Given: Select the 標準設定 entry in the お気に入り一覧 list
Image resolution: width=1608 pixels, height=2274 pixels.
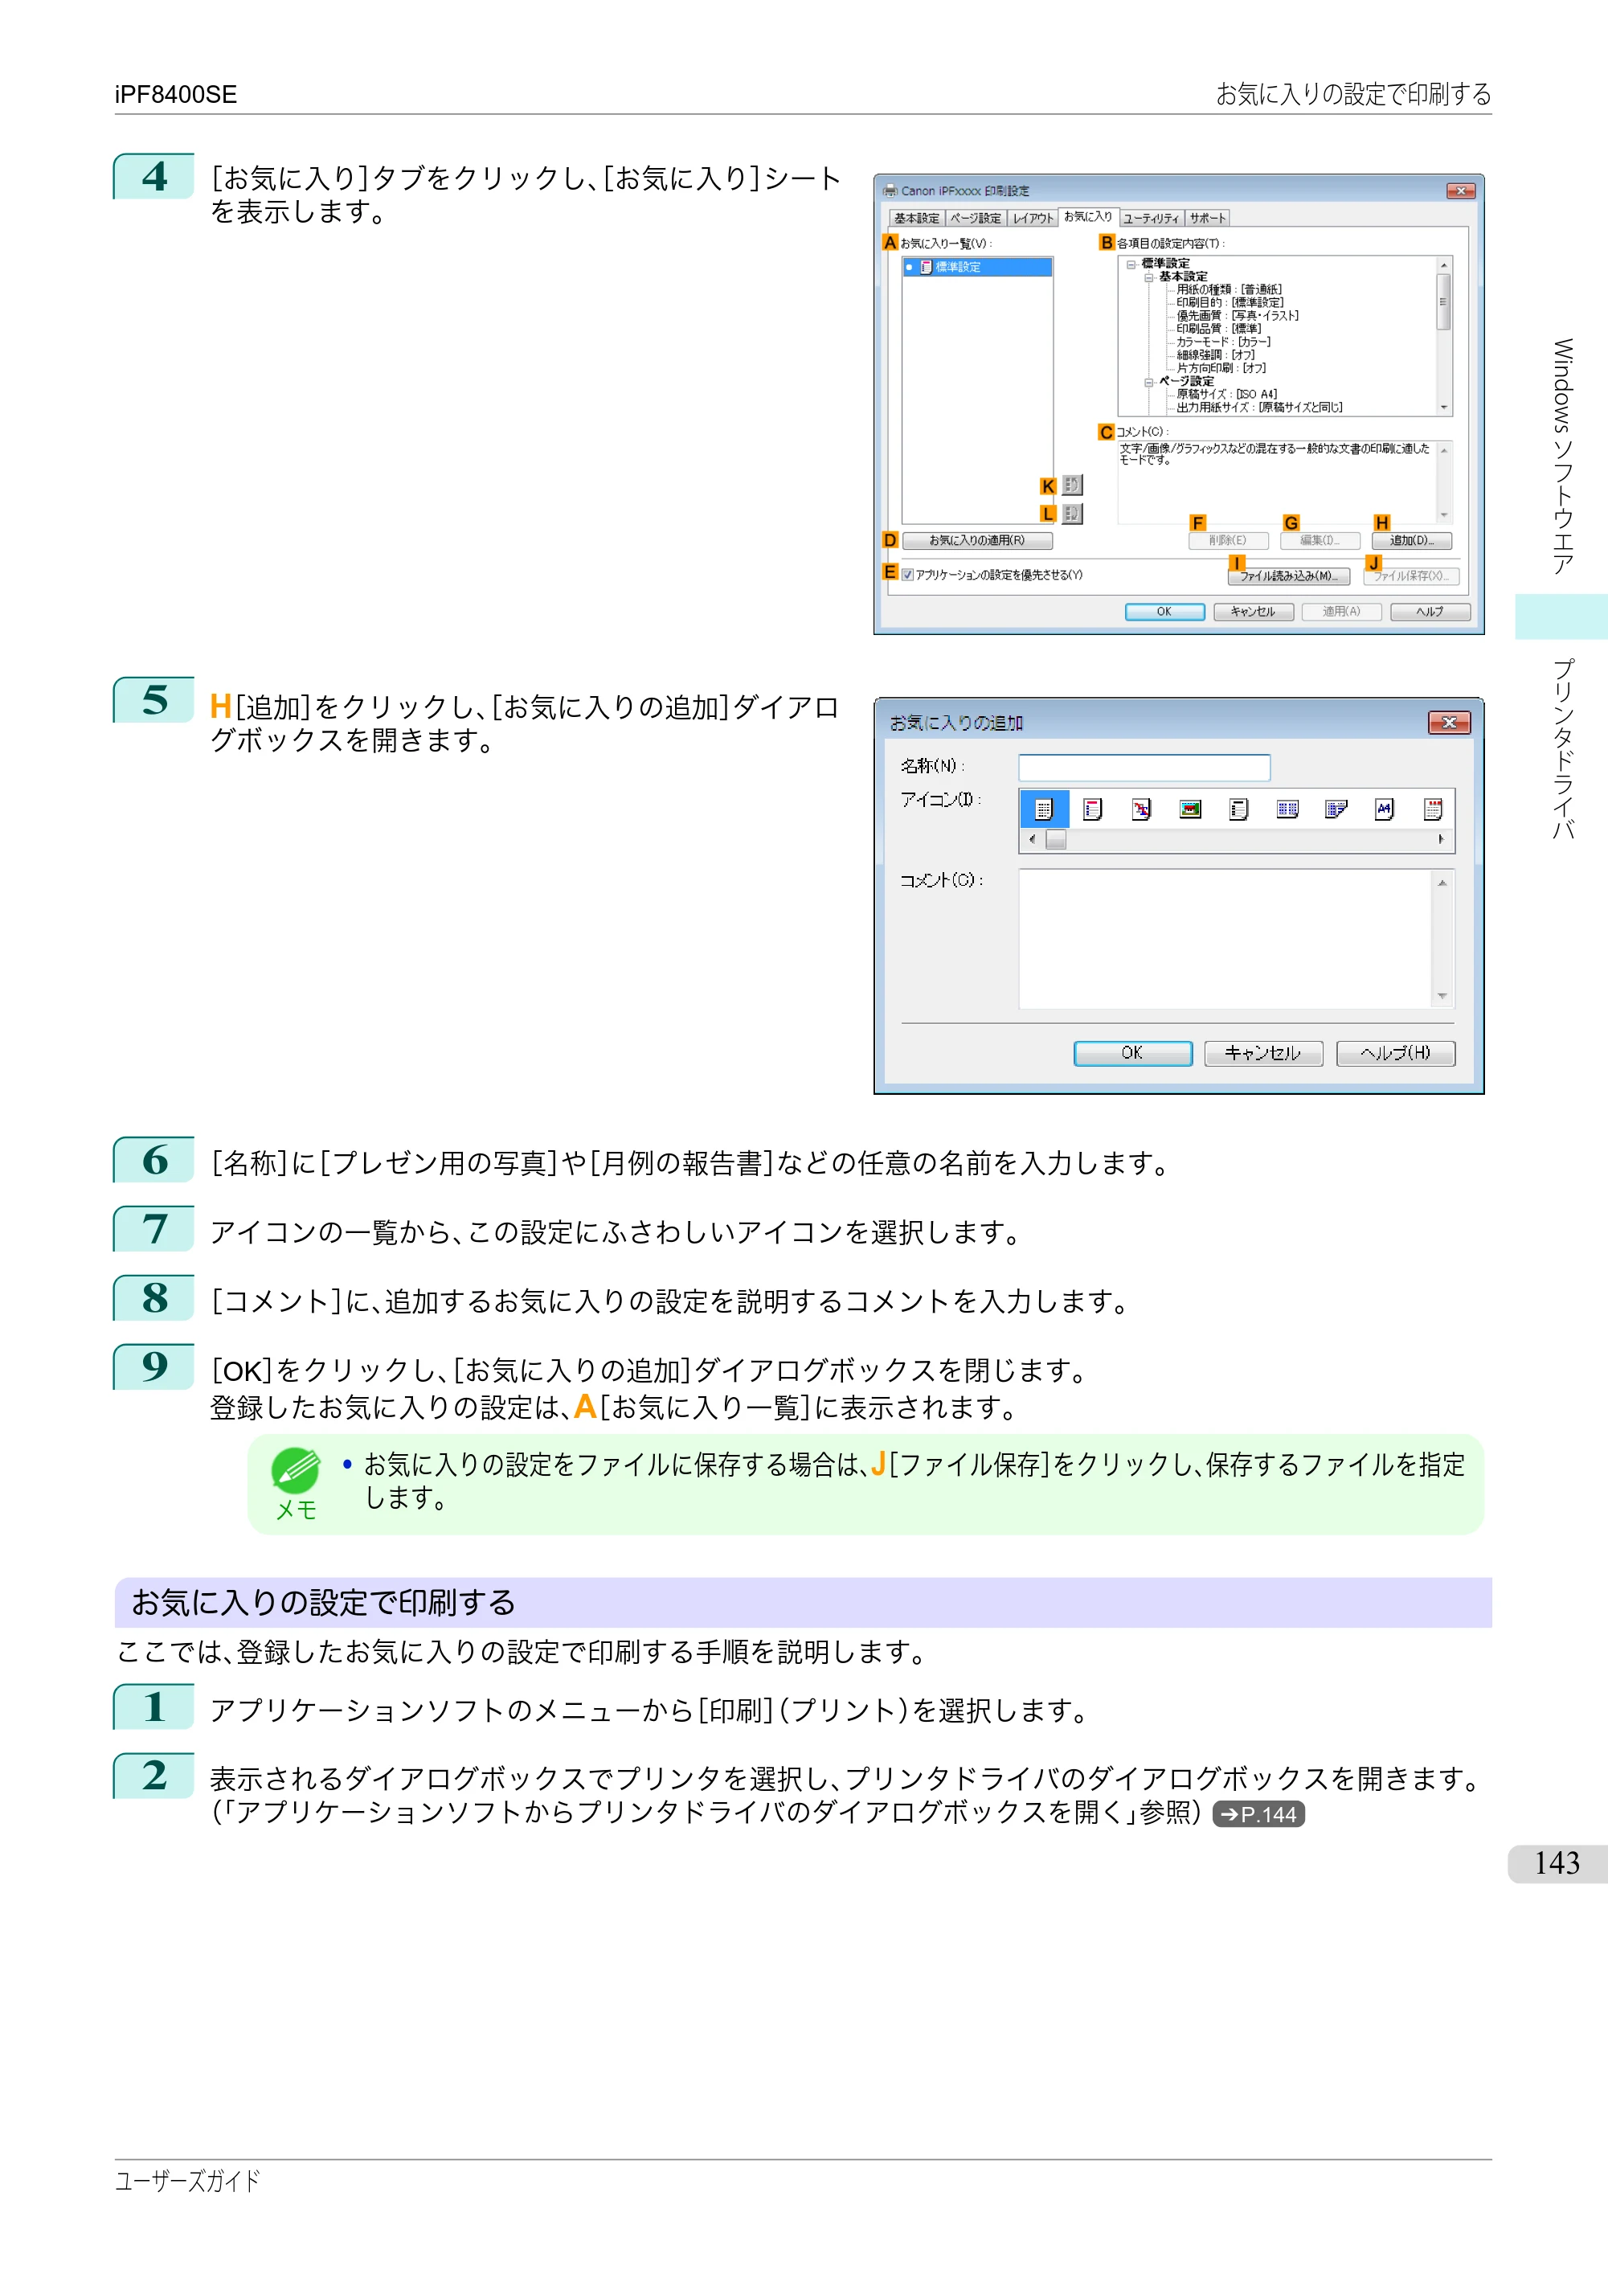Looking at the screenshot, I should pyautogui.click(x=977, y=268).
